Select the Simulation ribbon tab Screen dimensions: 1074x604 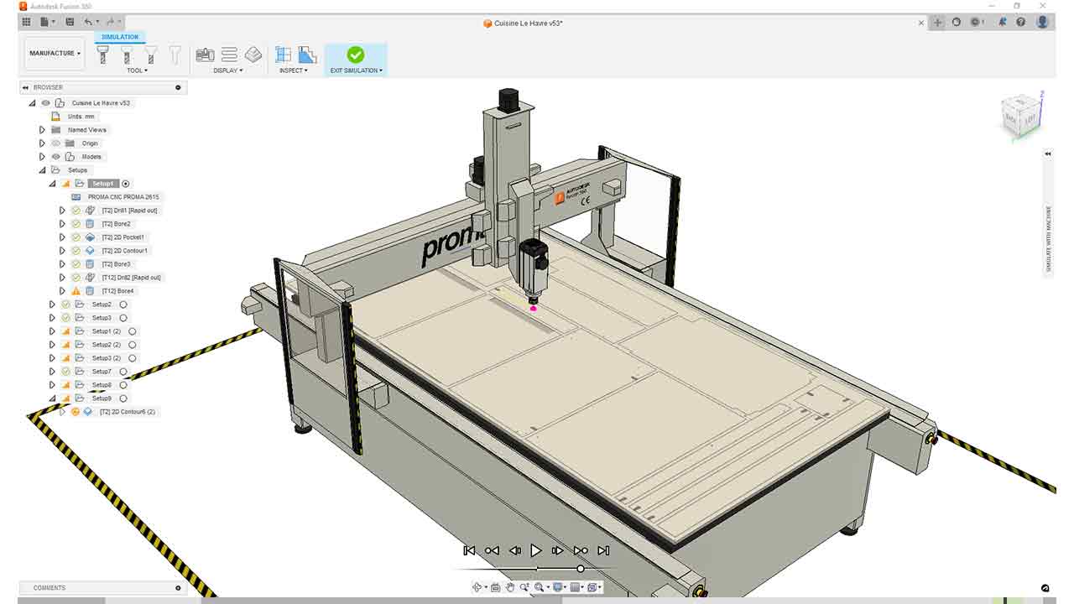[120, 37]
